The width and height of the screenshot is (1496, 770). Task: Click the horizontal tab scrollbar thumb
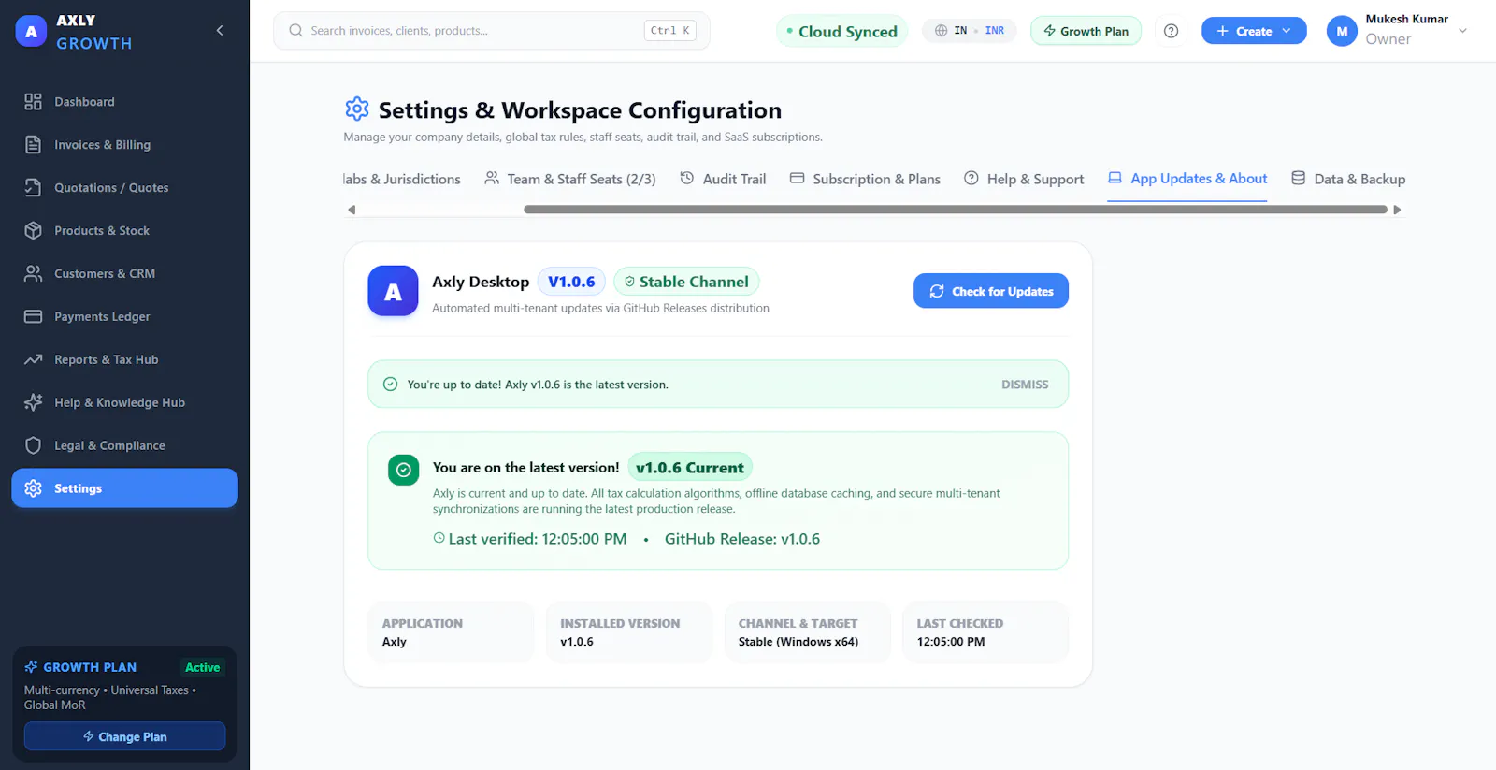pyautogui.click(x=956, y=210)
